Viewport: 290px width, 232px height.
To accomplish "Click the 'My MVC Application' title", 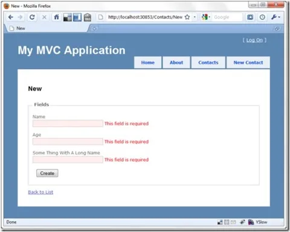I will 71,50.
